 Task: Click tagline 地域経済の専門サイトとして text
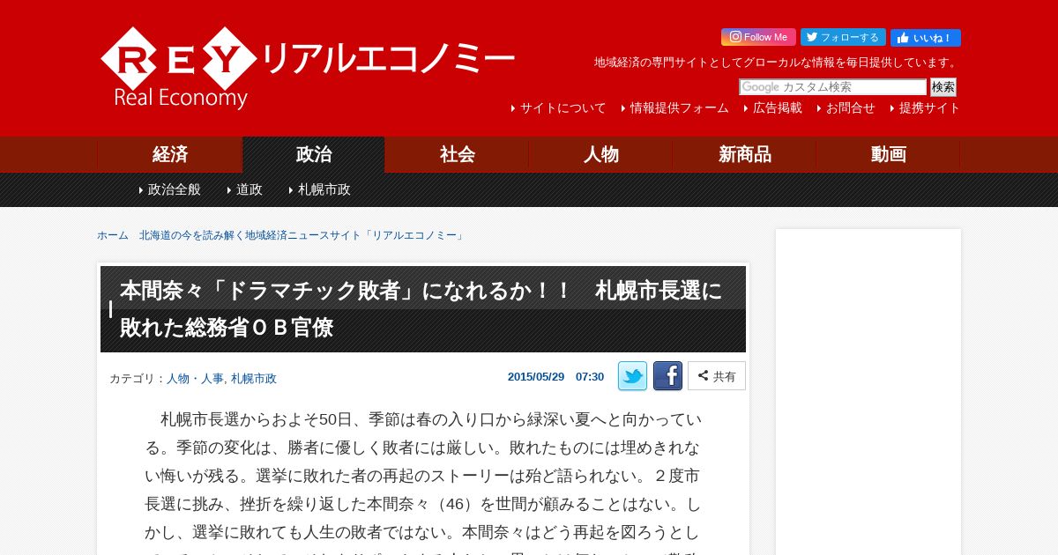[777, 63]
